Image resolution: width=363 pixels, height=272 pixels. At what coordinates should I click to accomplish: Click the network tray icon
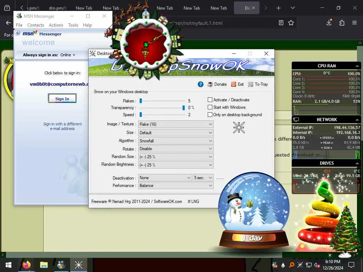coord(309,265)
